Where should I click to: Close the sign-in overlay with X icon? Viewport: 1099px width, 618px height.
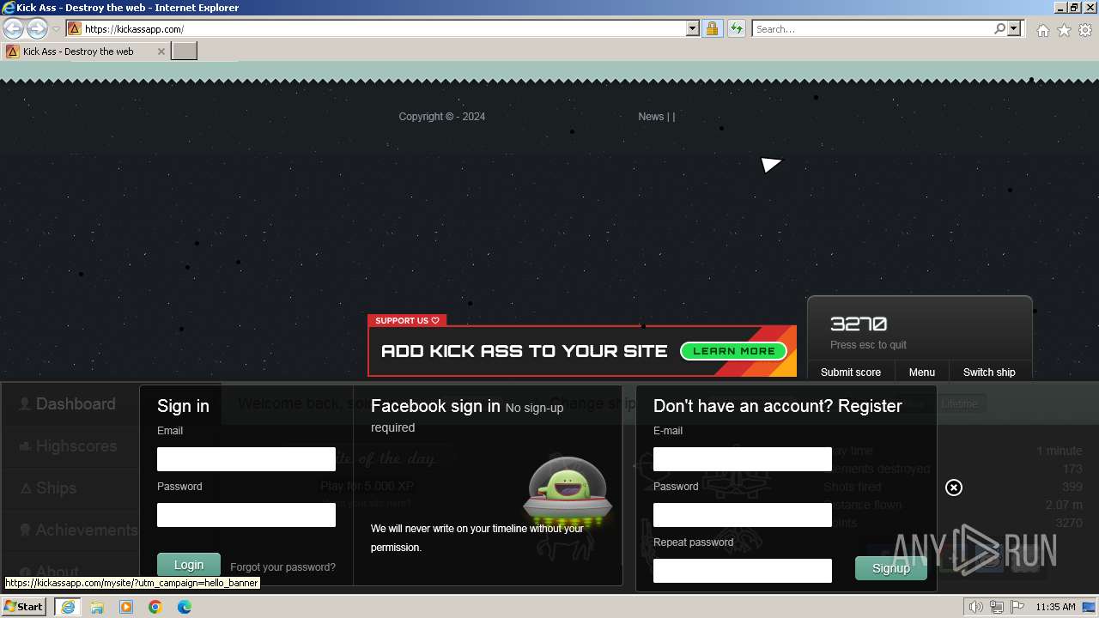point(954,488)
